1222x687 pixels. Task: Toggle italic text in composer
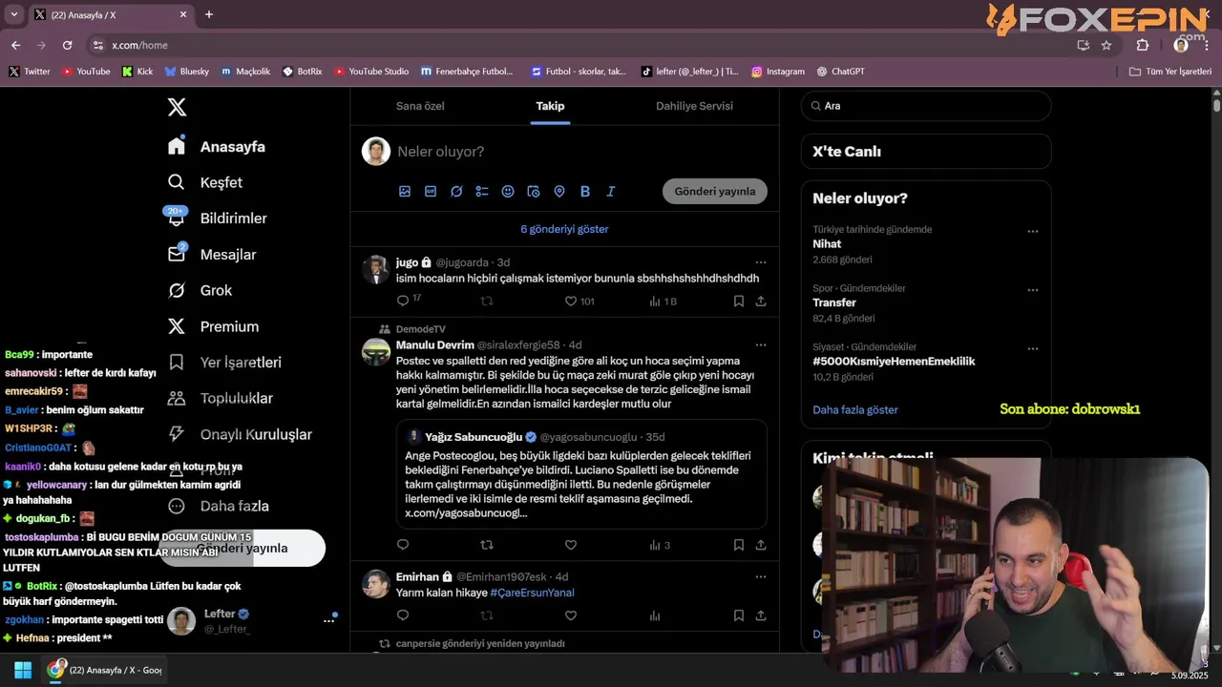611,192
